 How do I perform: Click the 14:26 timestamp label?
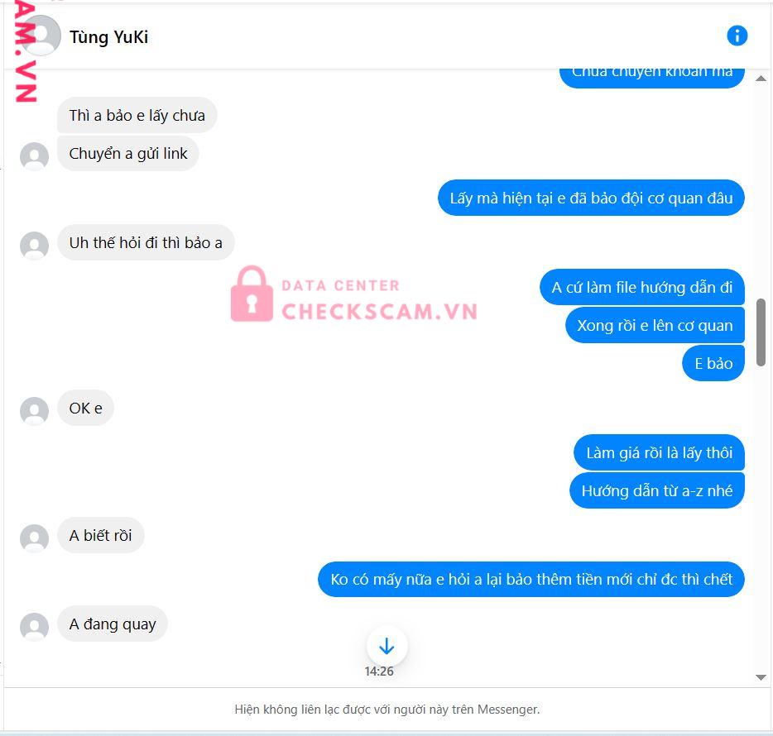[x=378, y=671]
